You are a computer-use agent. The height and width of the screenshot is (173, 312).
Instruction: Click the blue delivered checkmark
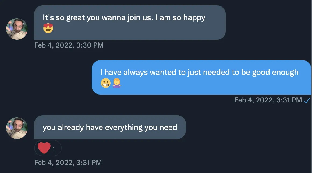point(307,100)
